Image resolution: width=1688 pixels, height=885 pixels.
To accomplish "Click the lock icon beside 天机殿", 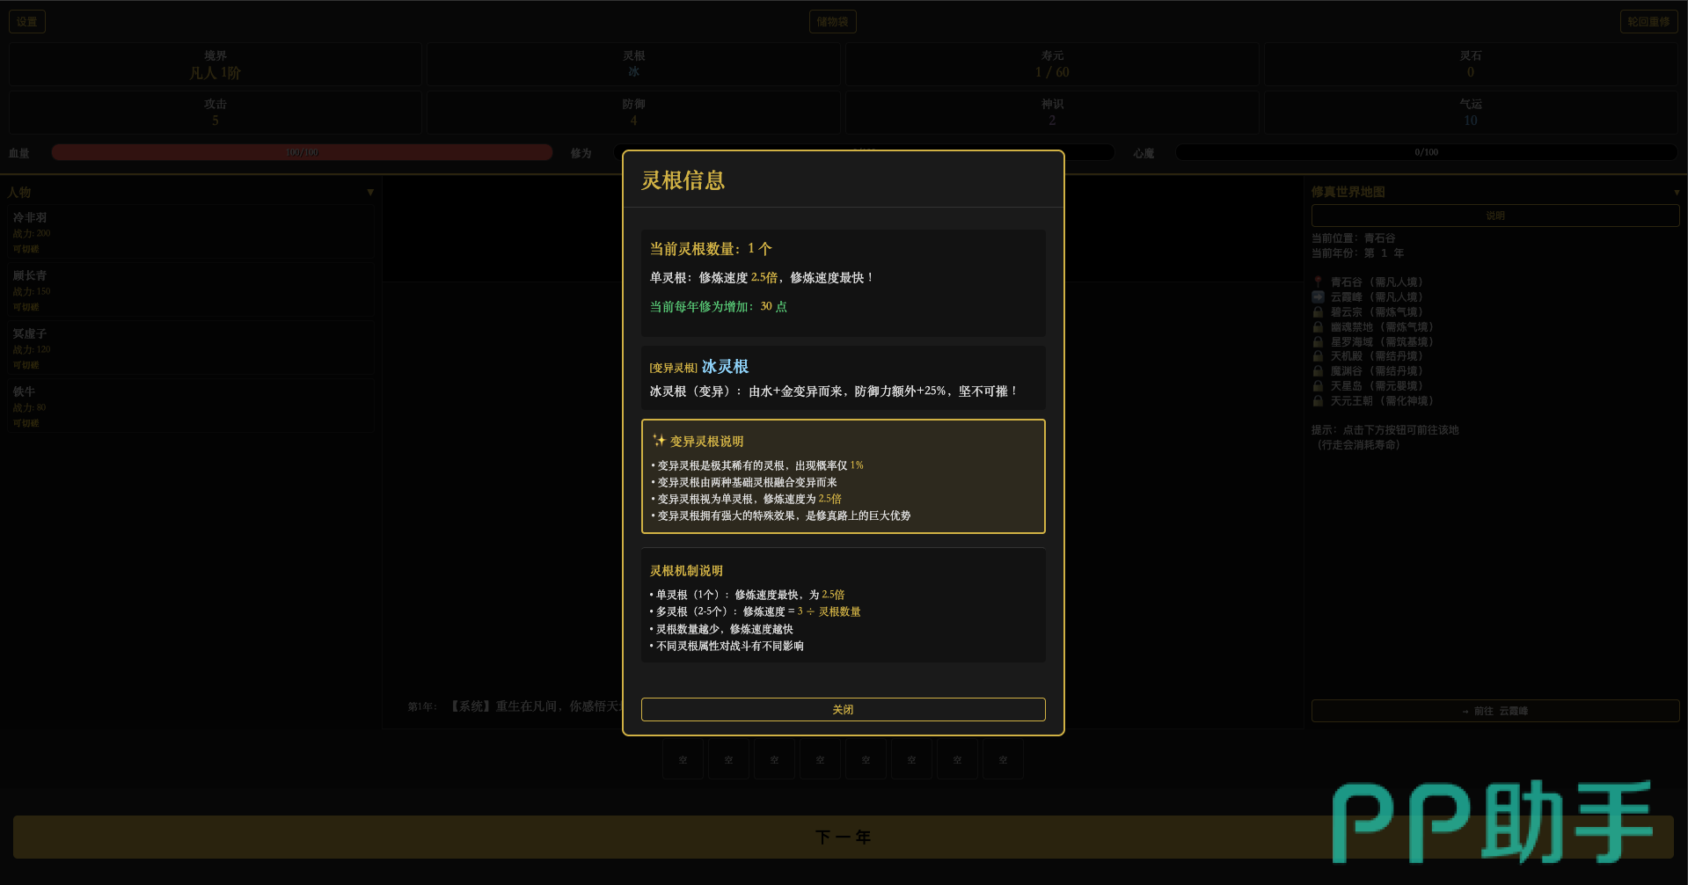I will click(1318, 356).
